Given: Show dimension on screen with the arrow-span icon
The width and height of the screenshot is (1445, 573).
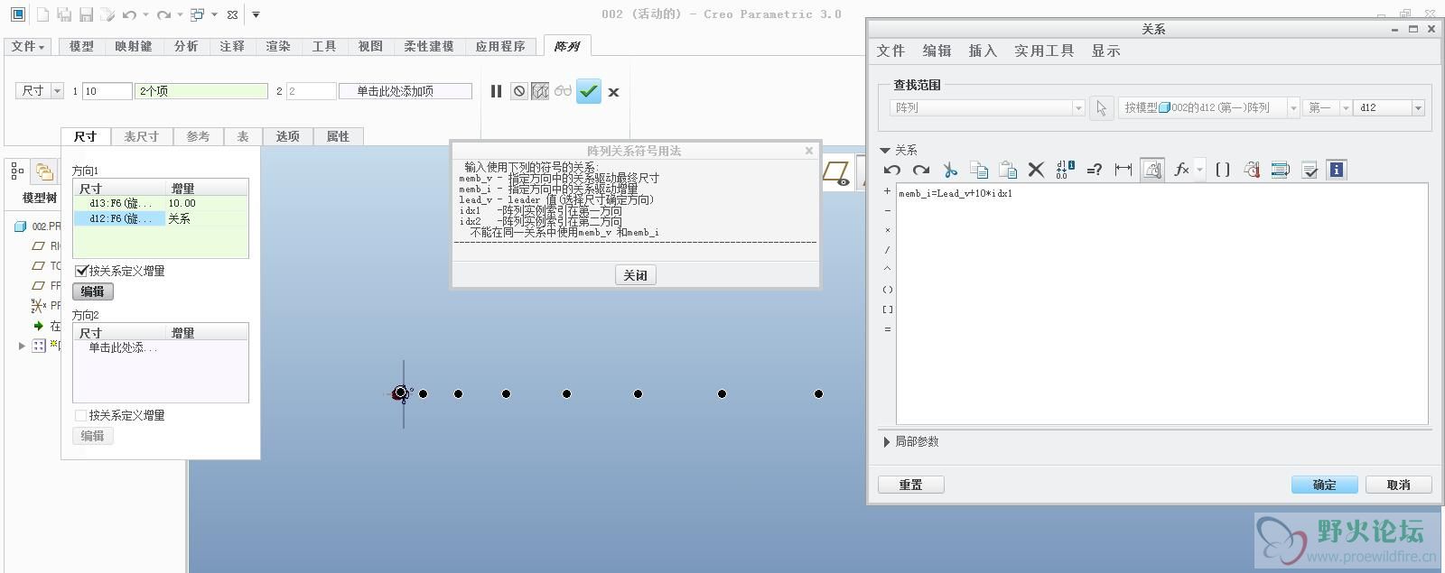Looking at the screenshot, I should (x=1123, y=170).
